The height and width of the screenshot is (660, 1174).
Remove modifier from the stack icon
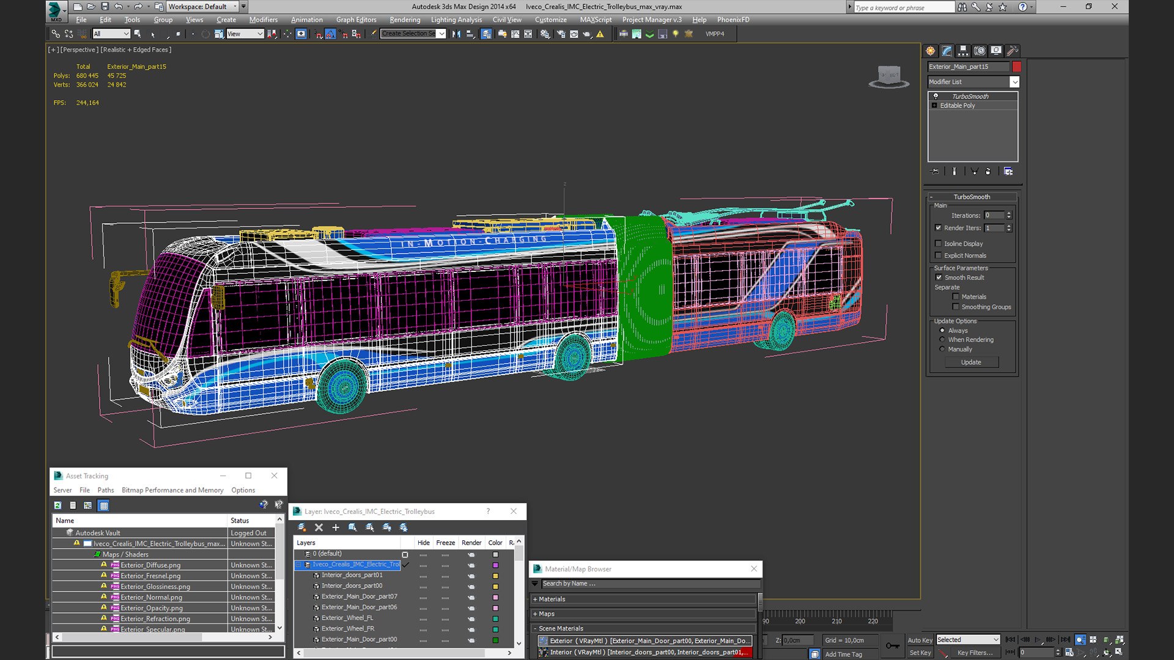pyautogui.click(x=988, y=172)
